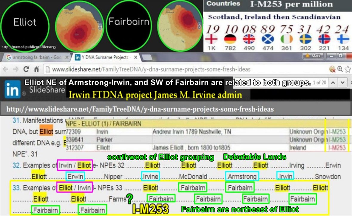Open a new tab with the blank tab button
The width and height of the screenshot is (352, 216).
[x=147, y=57]
